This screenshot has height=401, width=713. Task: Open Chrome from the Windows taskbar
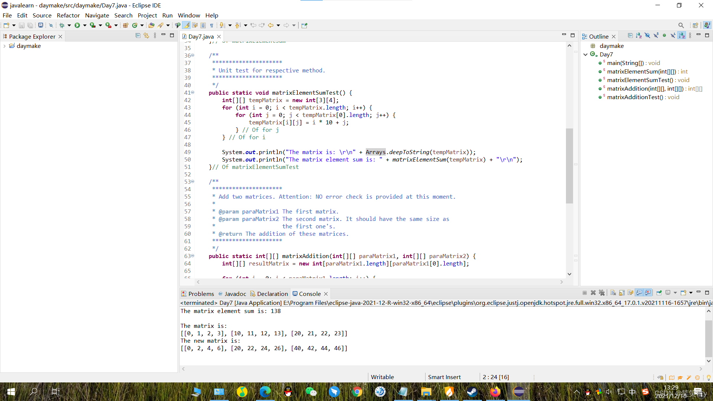[357, 392]
